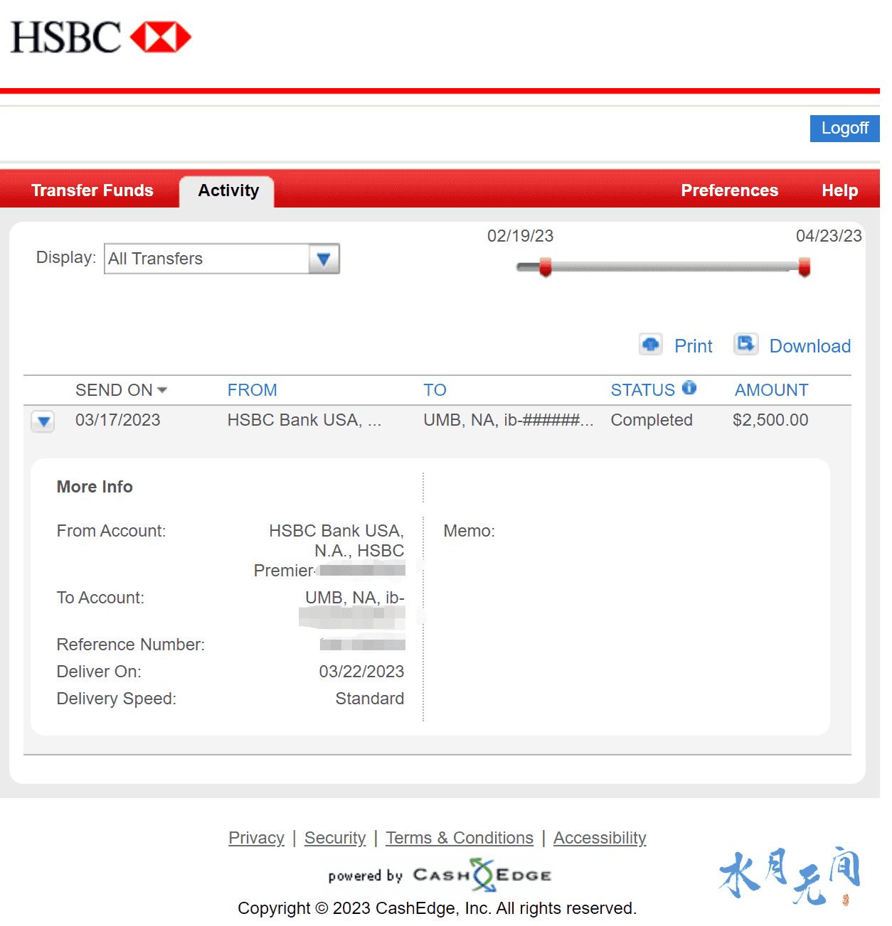The image size is (892, 926).
Task: Click the From Account label
Action: pos(111,531)
